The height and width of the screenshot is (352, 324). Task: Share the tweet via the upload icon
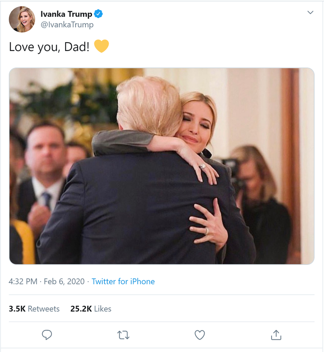pyautogui.click(x=276, y=335)
